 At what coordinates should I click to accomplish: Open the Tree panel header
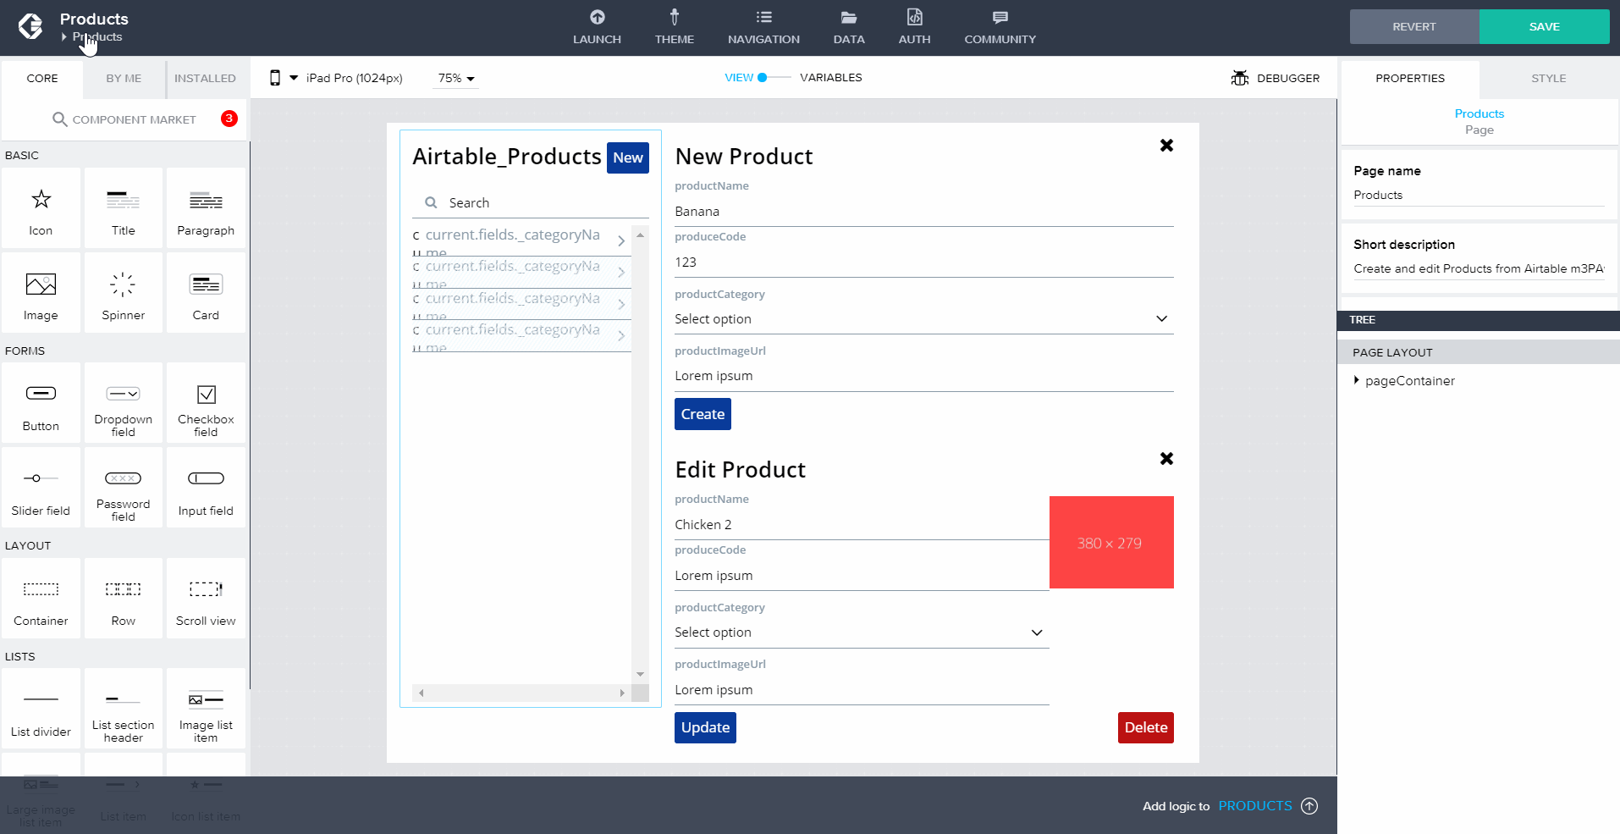1479,320
